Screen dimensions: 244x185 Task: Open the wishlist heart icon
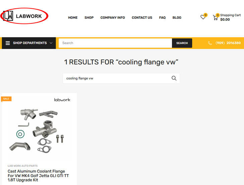click(203, 17)
